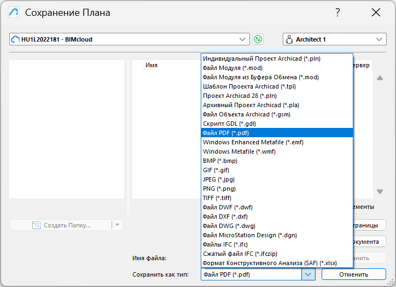Select Windows Metafile (*.wmf) format
Screen dimensions: 396x287
click(x=277, y=151)
